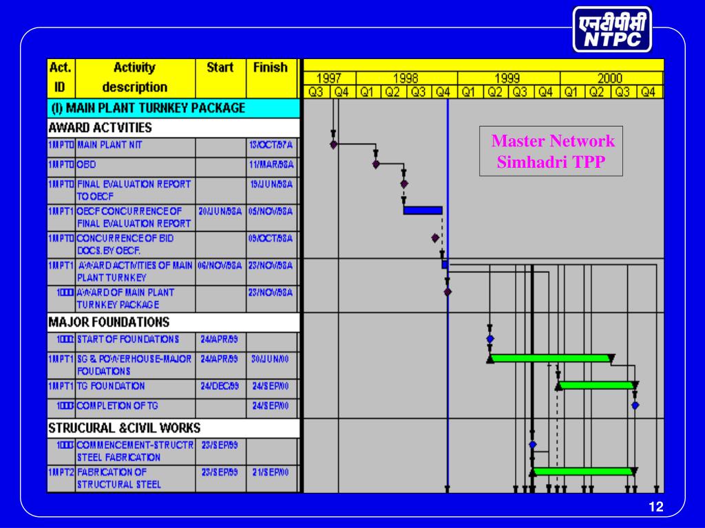705x528 pixels.
Task: Click the Q2 cell under 1998
Action: point(393,92)
